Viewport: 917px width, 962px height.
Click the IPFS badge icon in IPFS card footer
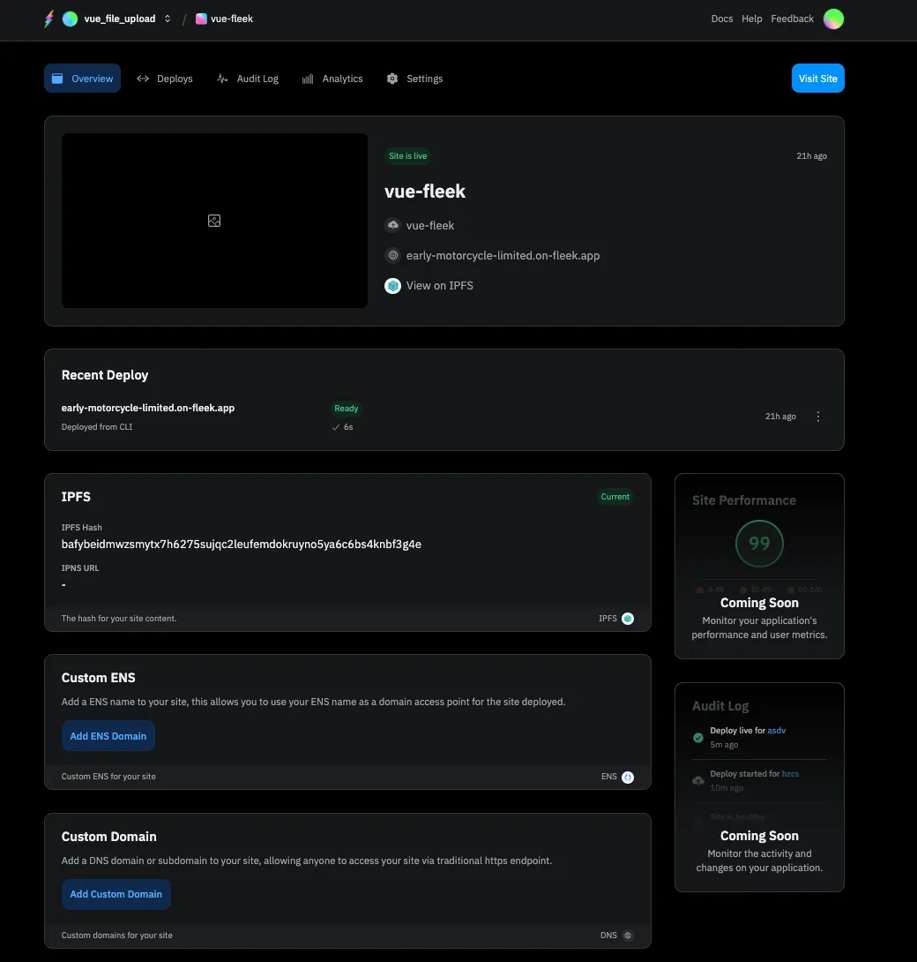(628, 619)
